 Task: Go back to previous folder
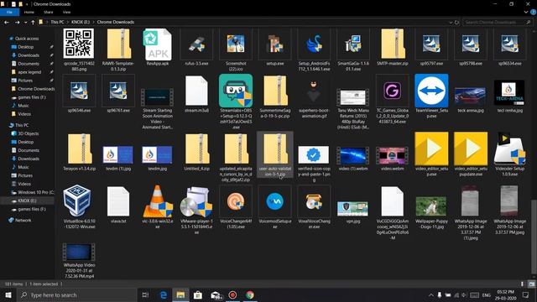[x=7, y=23]
